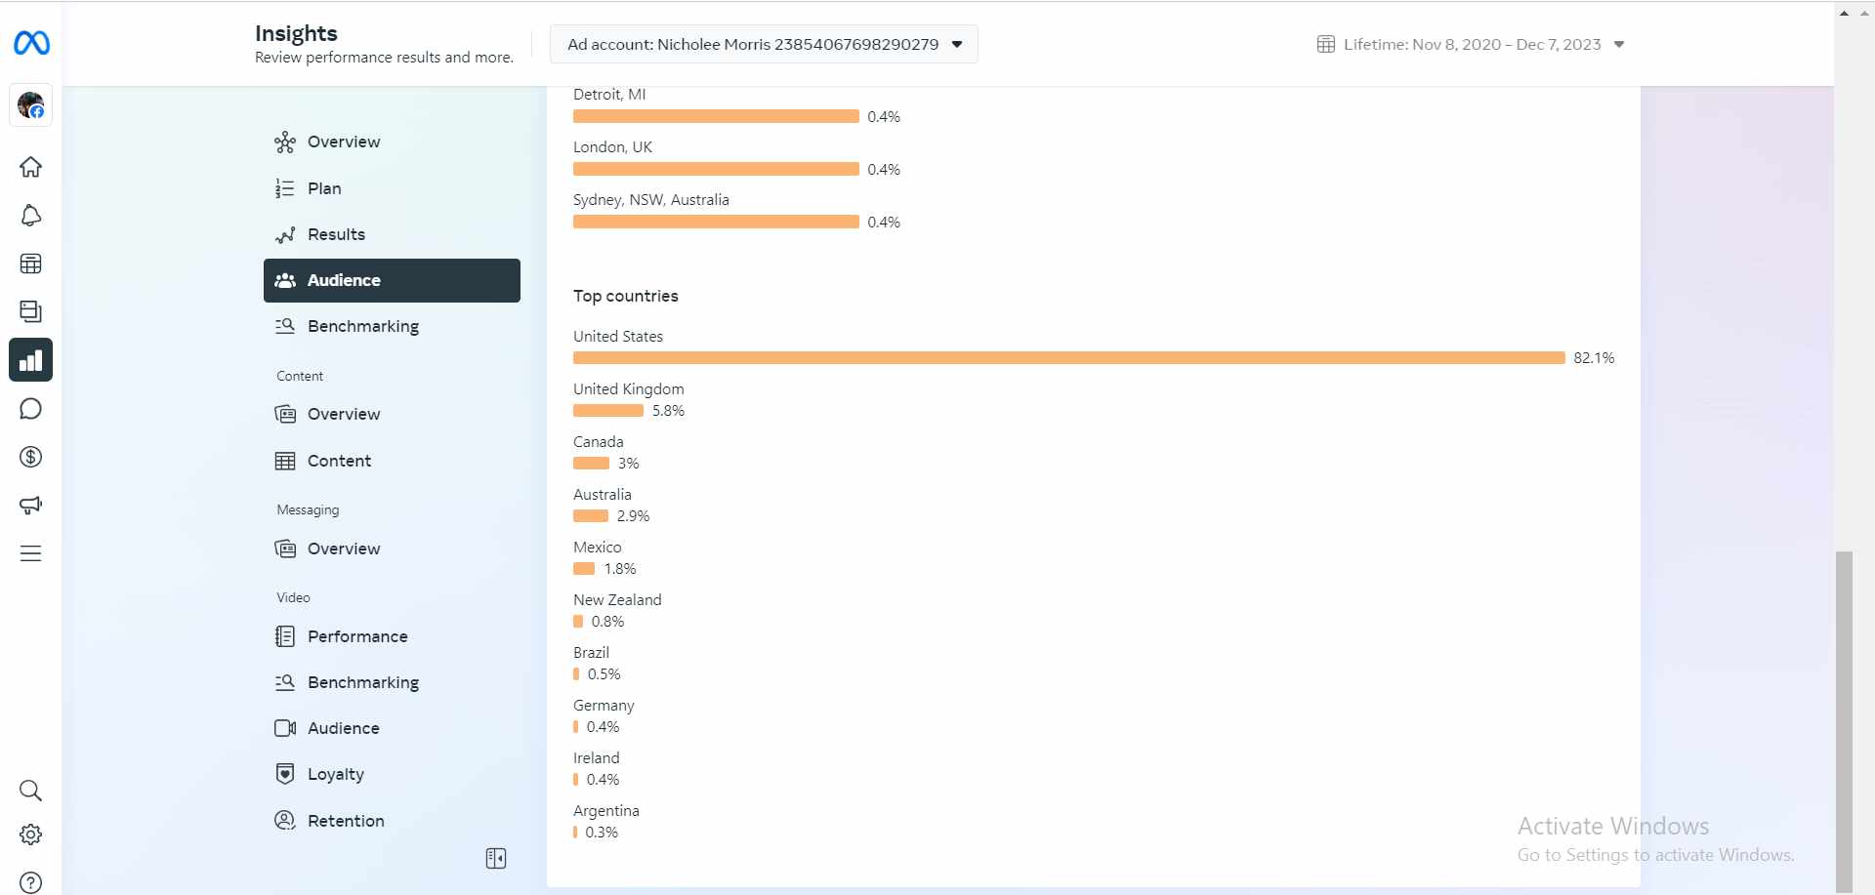
Task: Click the Brazil 0.5% value
Action: pos(604,674)
